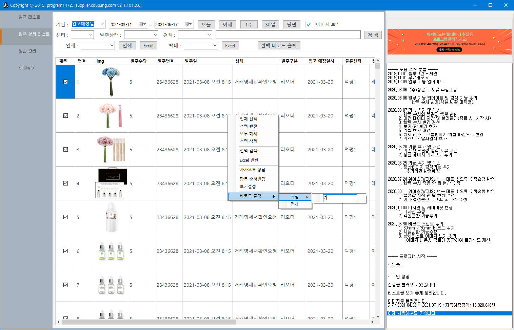This screenshot has height=330, width=514.
Task: Uncheck the checkbox next to row 5
Action: pyautogui.click(x=65, y=217)
